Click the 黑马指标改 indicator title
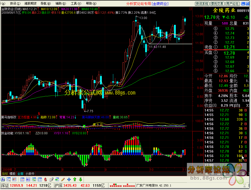 coord(9,117)
